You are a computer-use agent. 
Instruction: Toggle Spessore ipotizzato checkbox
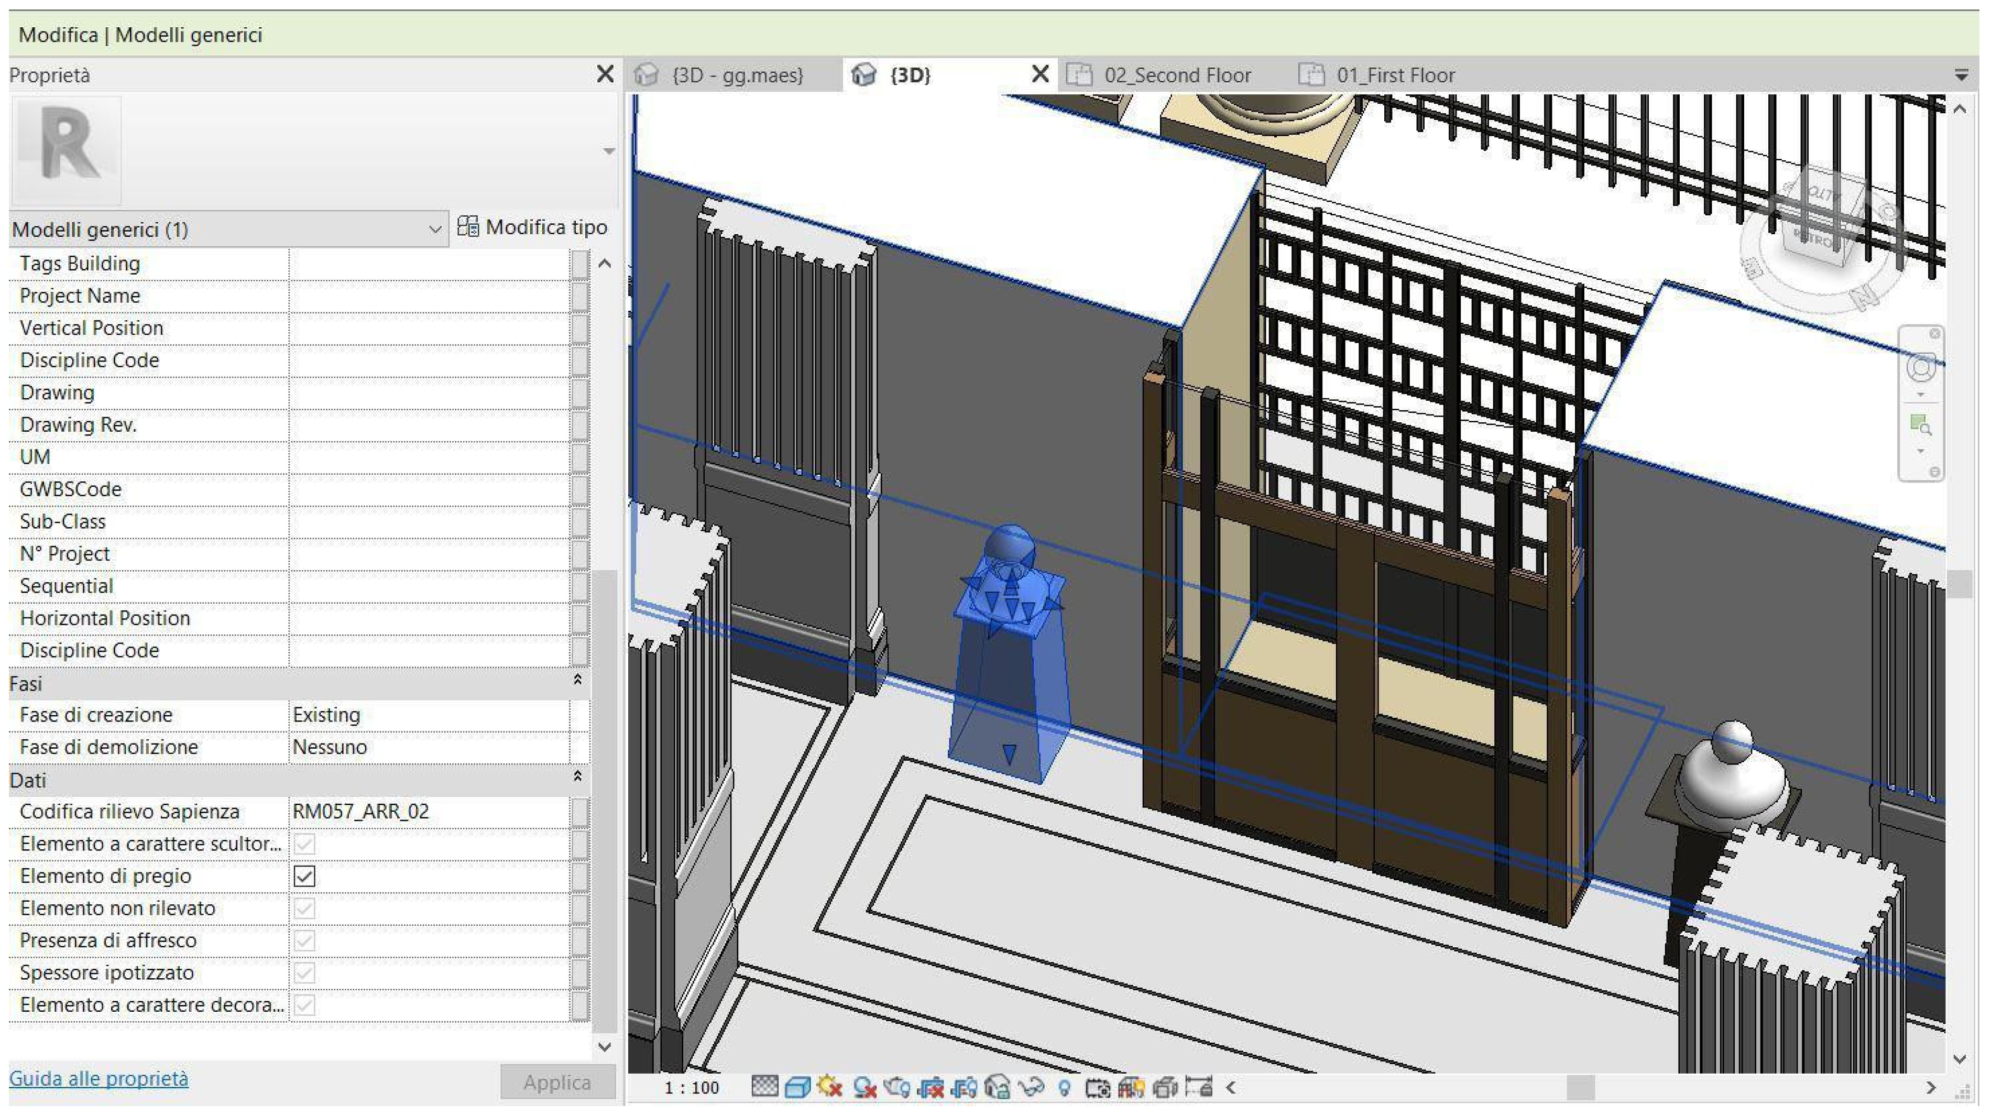(305, 972)
